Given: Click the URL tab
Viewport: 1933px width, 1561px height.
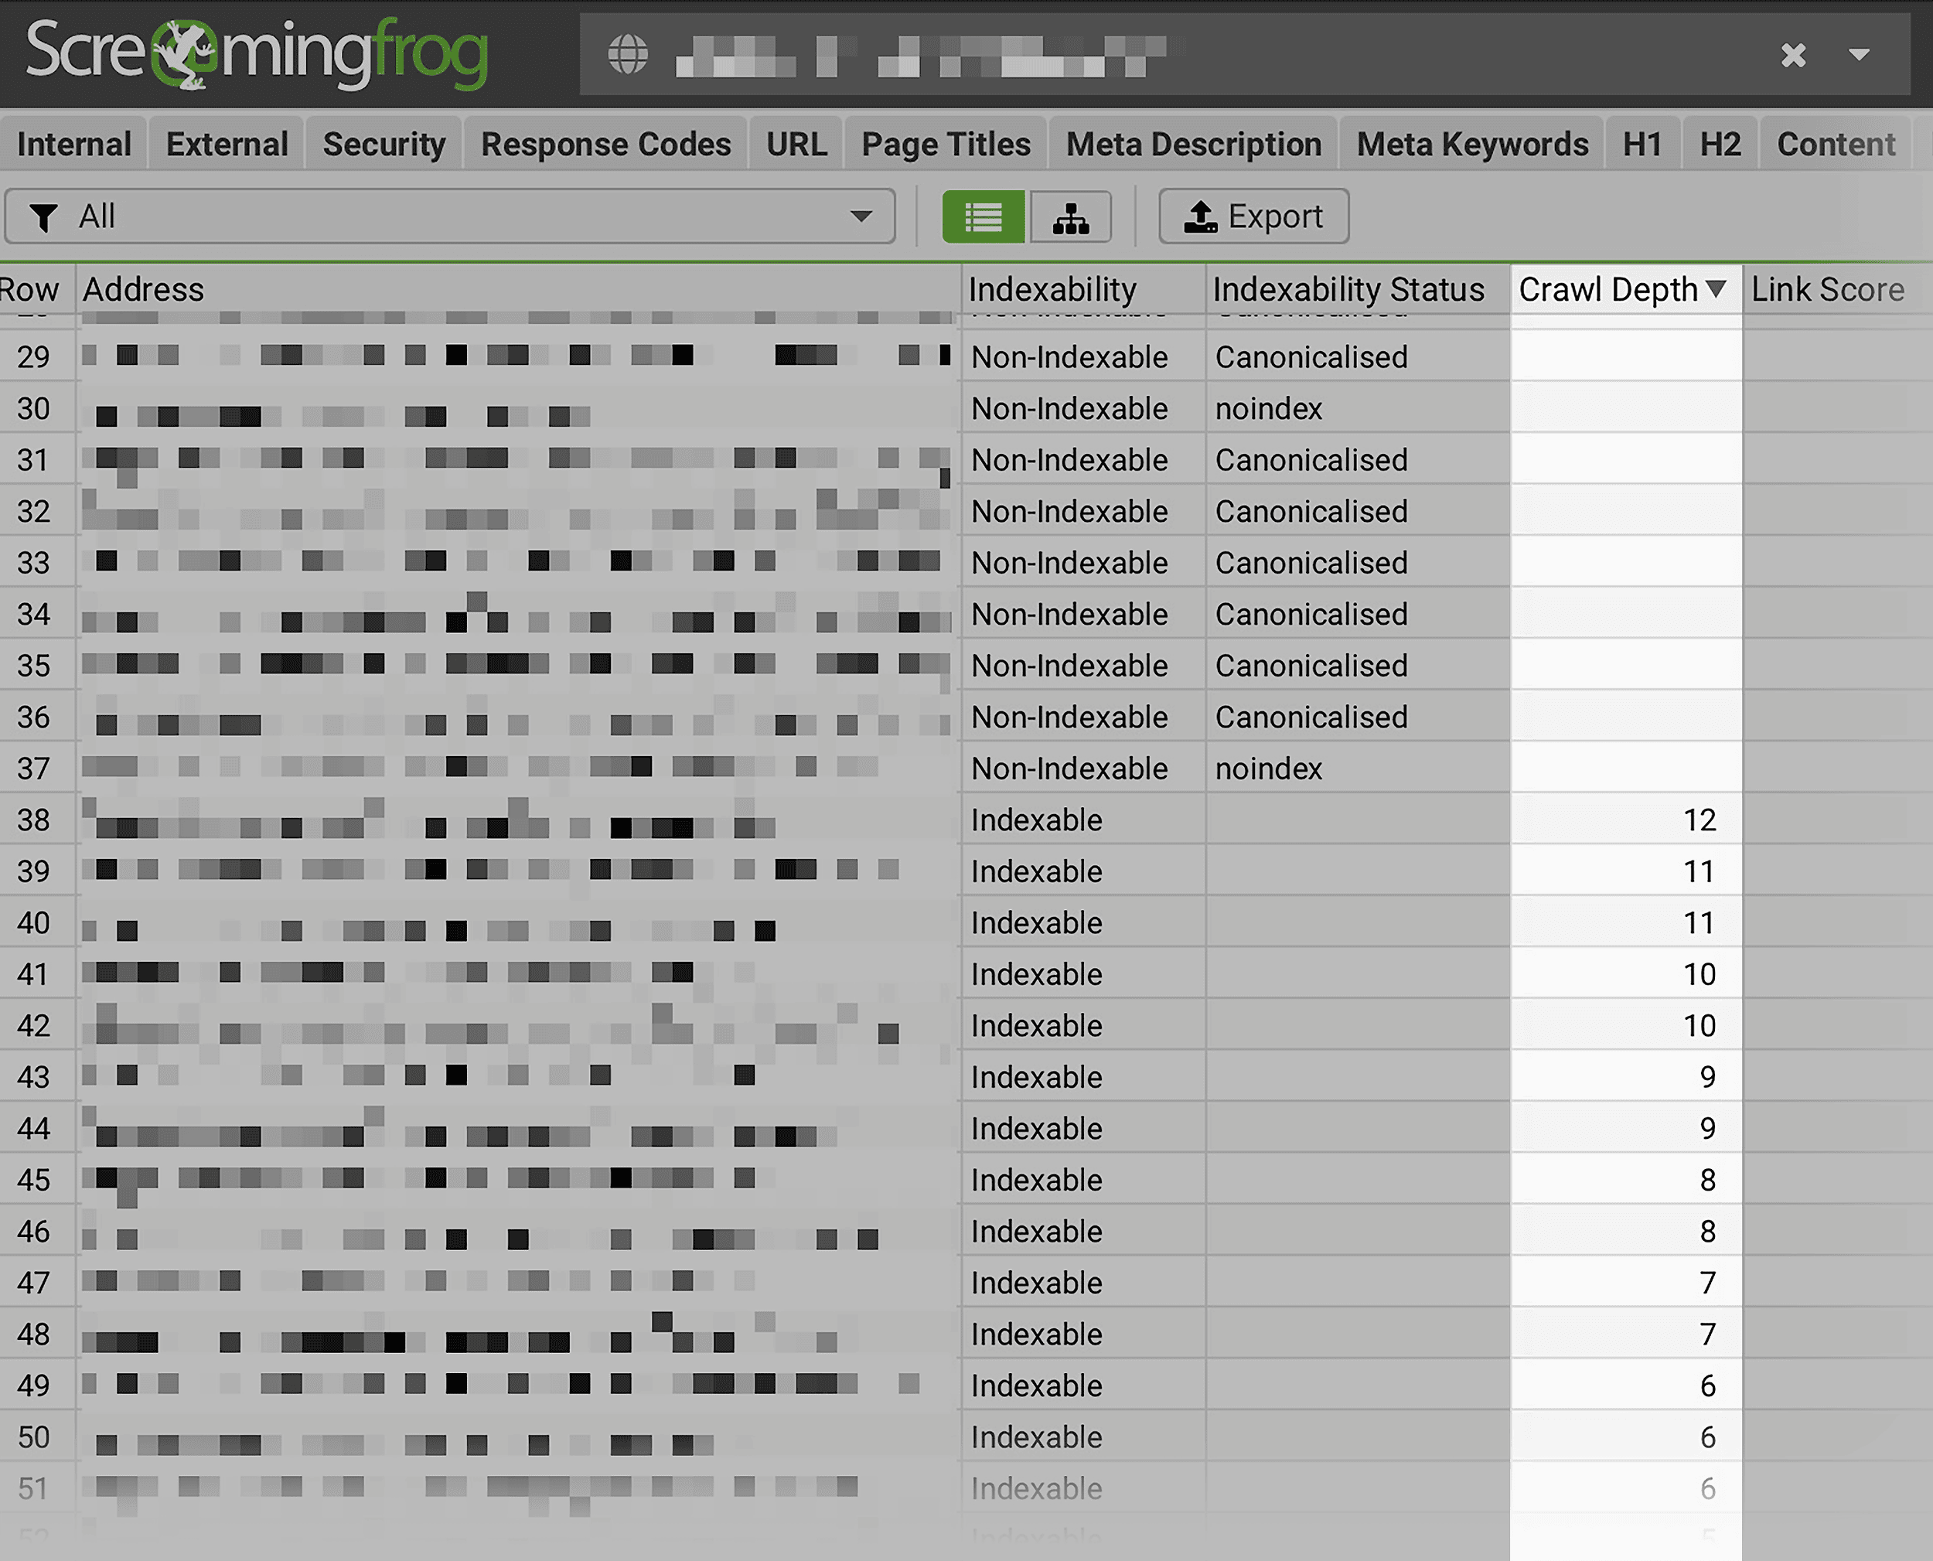Looking at the screenshot, I should coord(796,145).
